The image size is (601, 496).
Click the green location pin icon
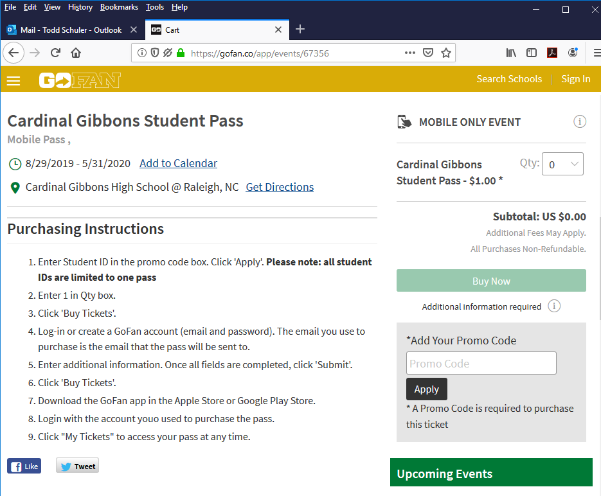click(x=15, y=188)
